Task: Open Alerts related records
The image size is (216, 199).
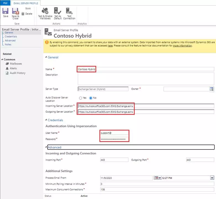Action: tap(13, 68)
